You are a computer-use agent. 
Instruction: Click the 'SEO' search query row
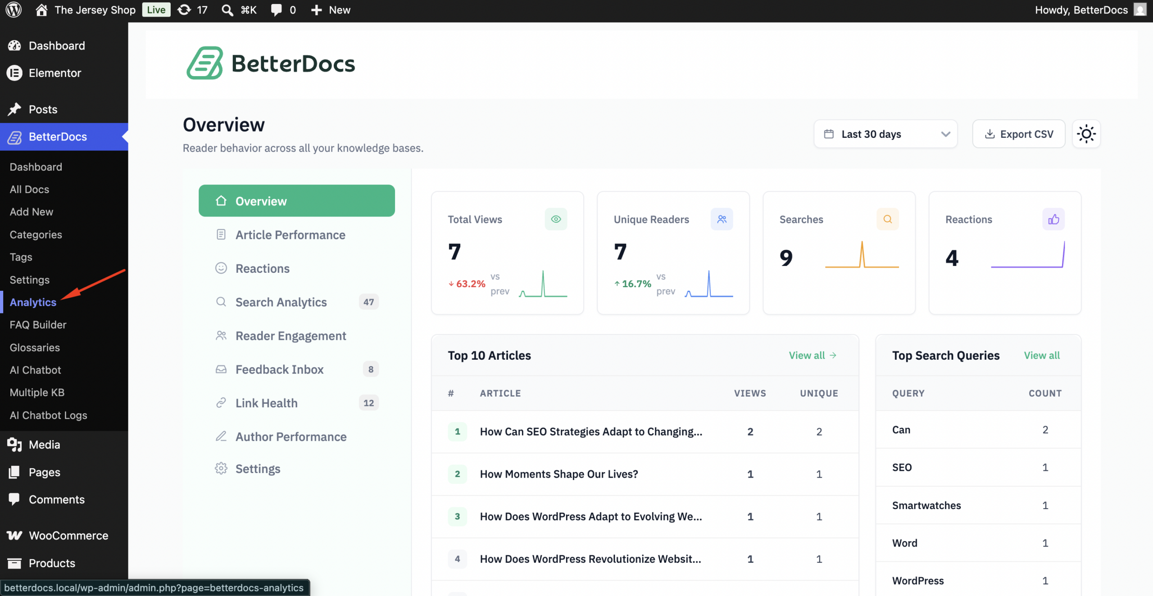pos(978,467)
